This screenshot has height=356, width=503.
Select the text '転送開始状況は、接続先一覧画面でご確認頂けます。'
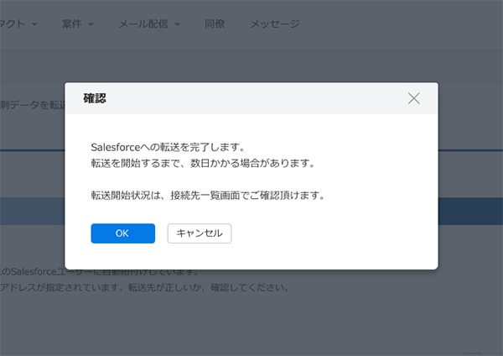click(208, 195)
